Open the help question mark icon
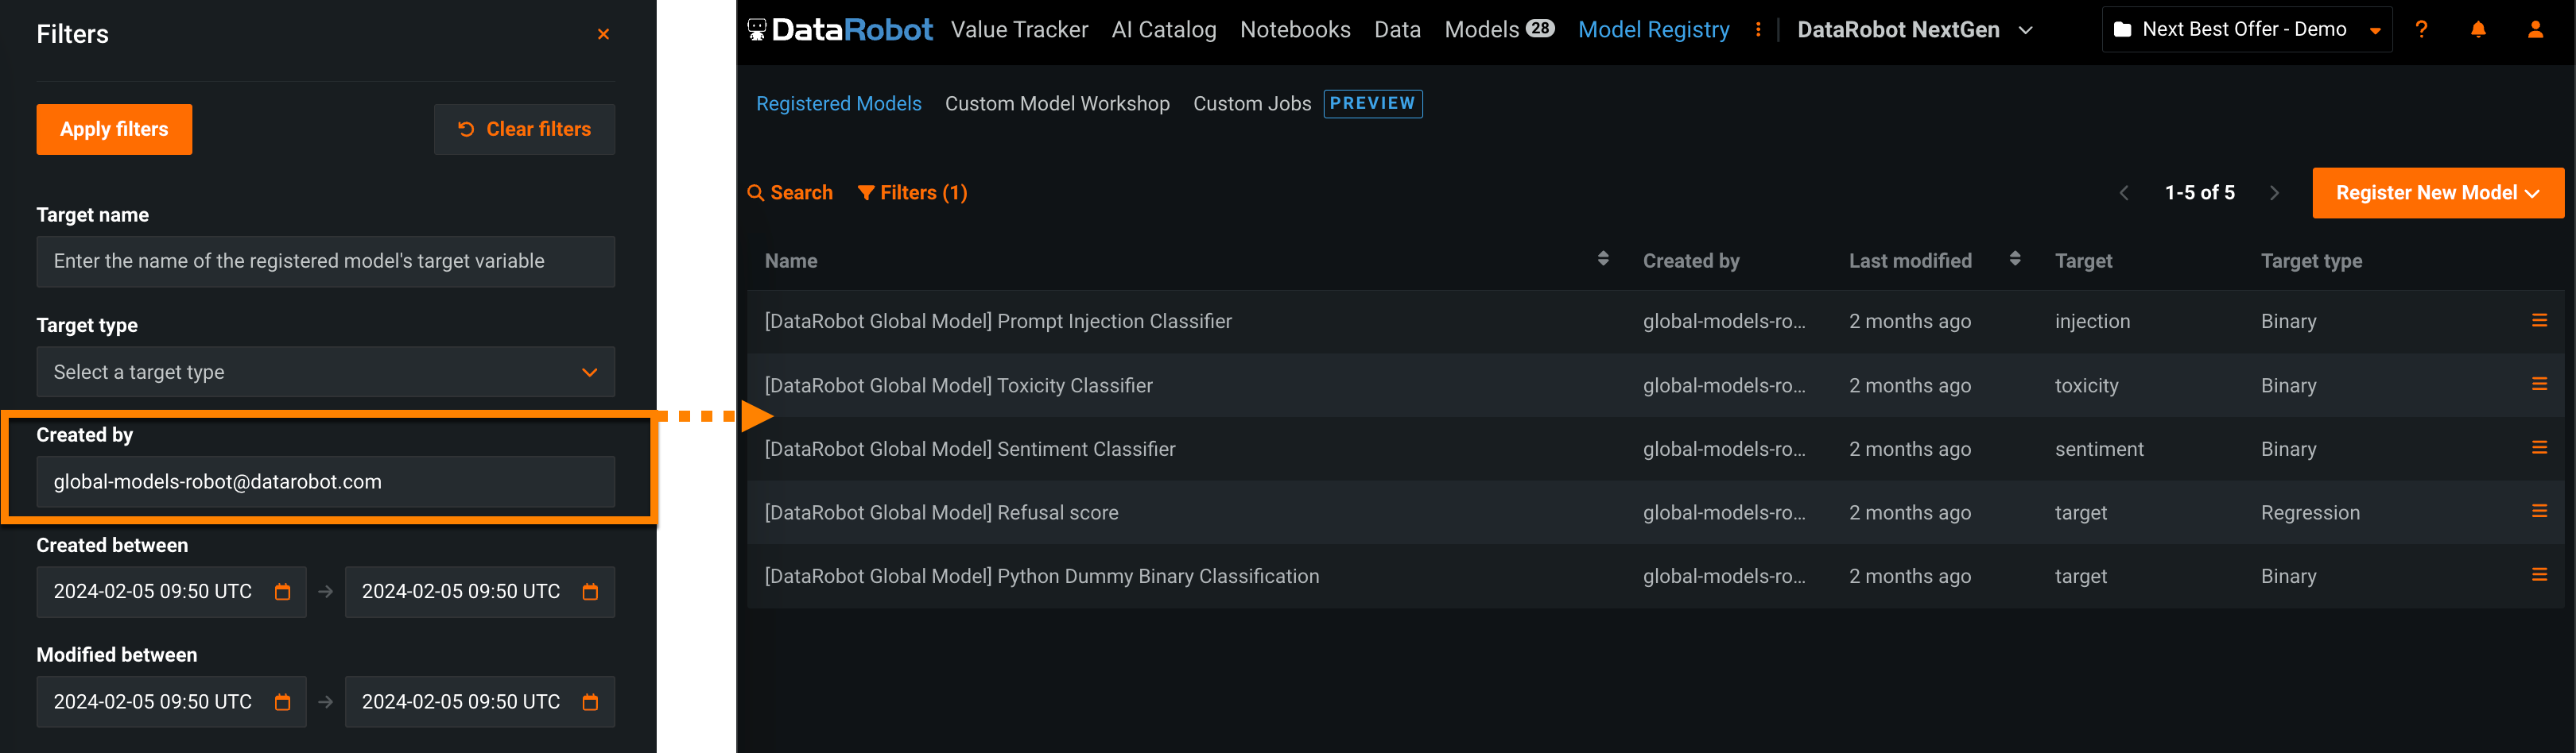This screenshot has height=753, width=2576. pyautogui.click(x=2421, y=30)
